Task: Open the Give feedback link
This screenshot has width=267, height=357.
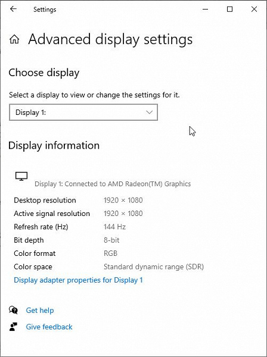Action: click(49, 327)
